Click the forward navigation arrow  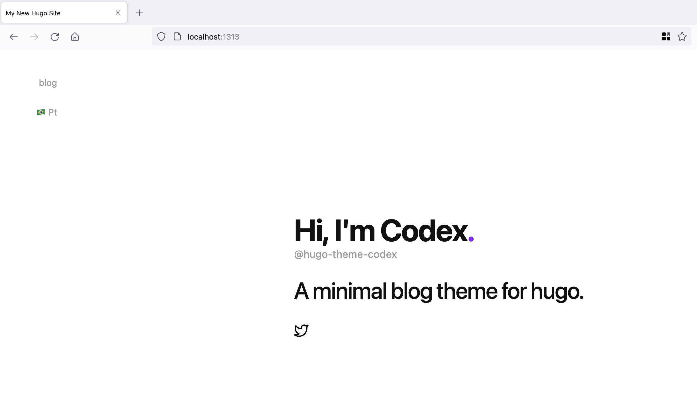34,37
